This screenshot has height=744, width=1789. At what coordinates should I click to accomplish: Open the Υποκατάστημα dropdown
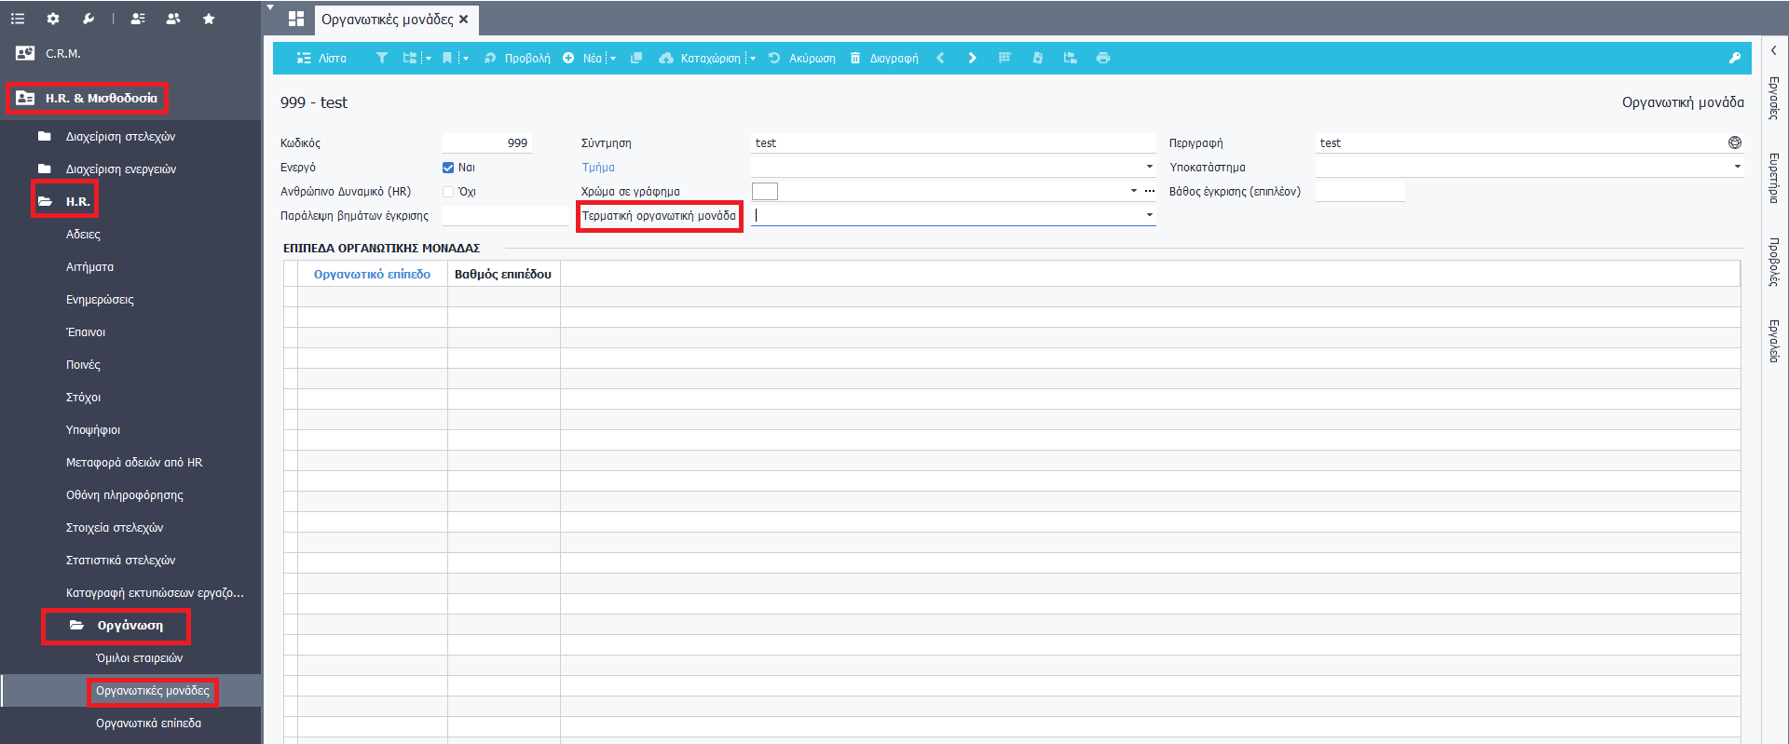(1737, 167)
